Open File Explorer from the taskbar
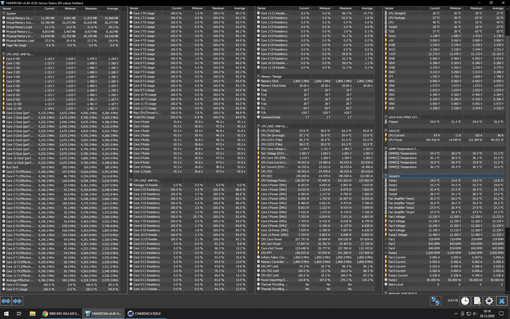 (32, 314)
